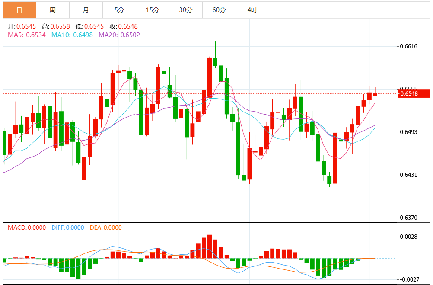The image size is (433, 285).
Task: Click the tallest red MACD histogram bar
Action: pyautogui.click(x=210, y=247)
